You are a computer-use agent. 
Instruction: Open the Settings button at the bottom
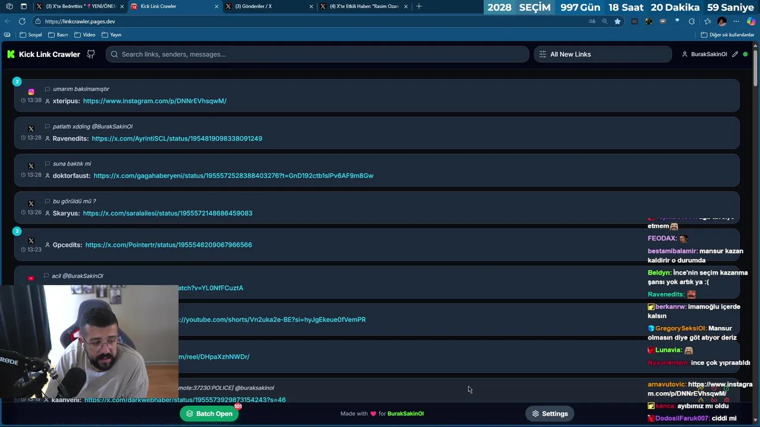(550, 413)
